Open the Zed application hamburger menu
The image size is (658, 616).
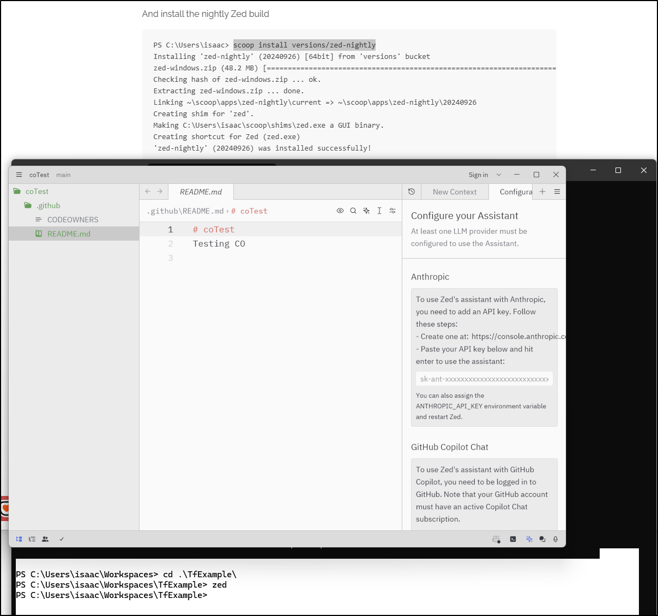click(x=19, y=175)
